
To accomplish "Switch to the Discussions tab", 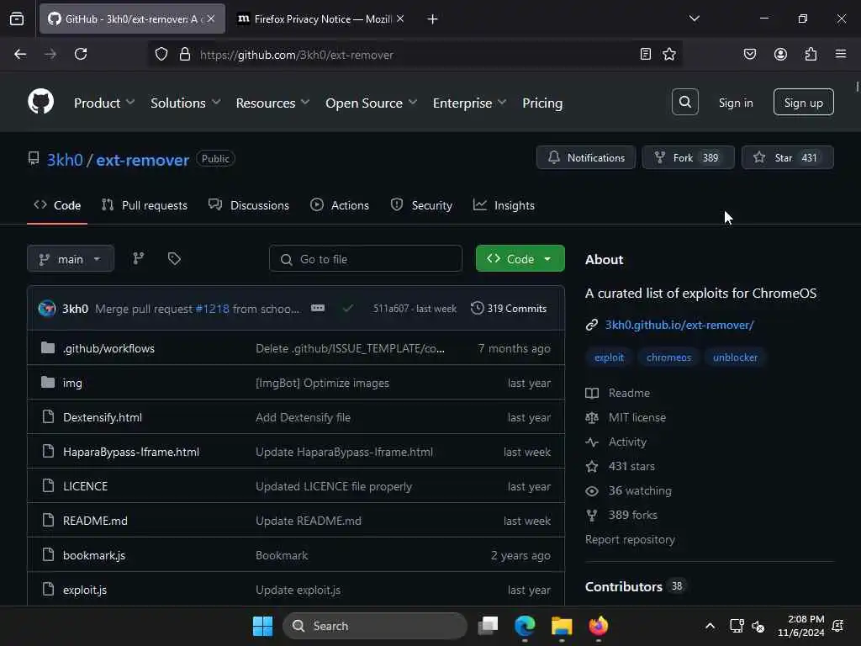I will (249, 205).
